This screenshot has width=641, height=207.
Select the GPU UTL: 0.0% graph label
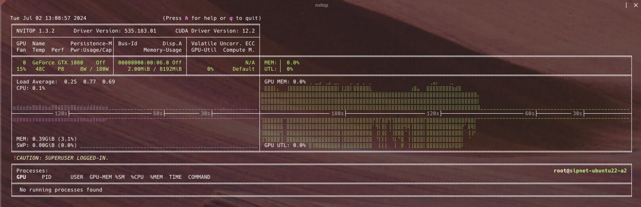(285, 145)
